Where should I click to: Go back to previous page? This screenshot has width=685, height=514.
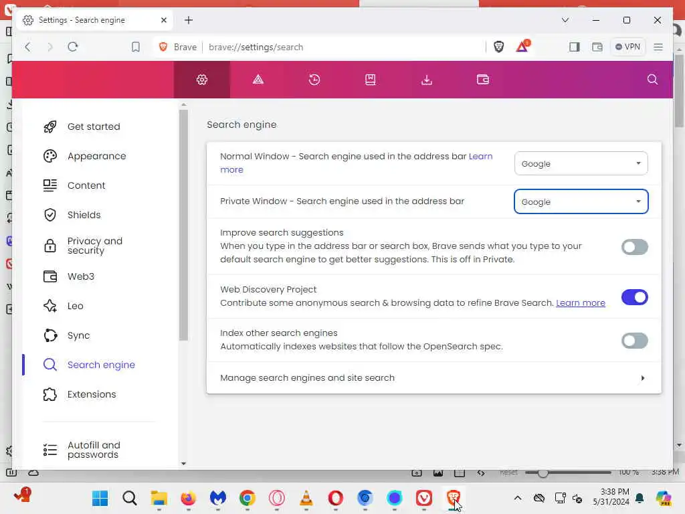pos(28,47)
